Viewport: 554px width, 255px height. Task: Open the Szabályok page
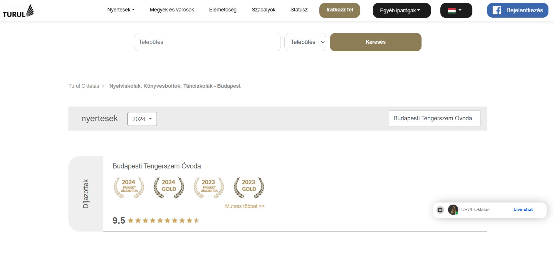point(263,10)
